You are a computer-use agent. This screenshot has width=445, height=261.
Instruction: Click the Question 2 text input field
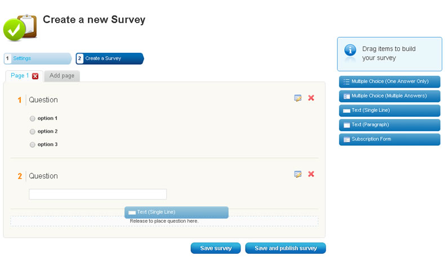click(97, 195)
